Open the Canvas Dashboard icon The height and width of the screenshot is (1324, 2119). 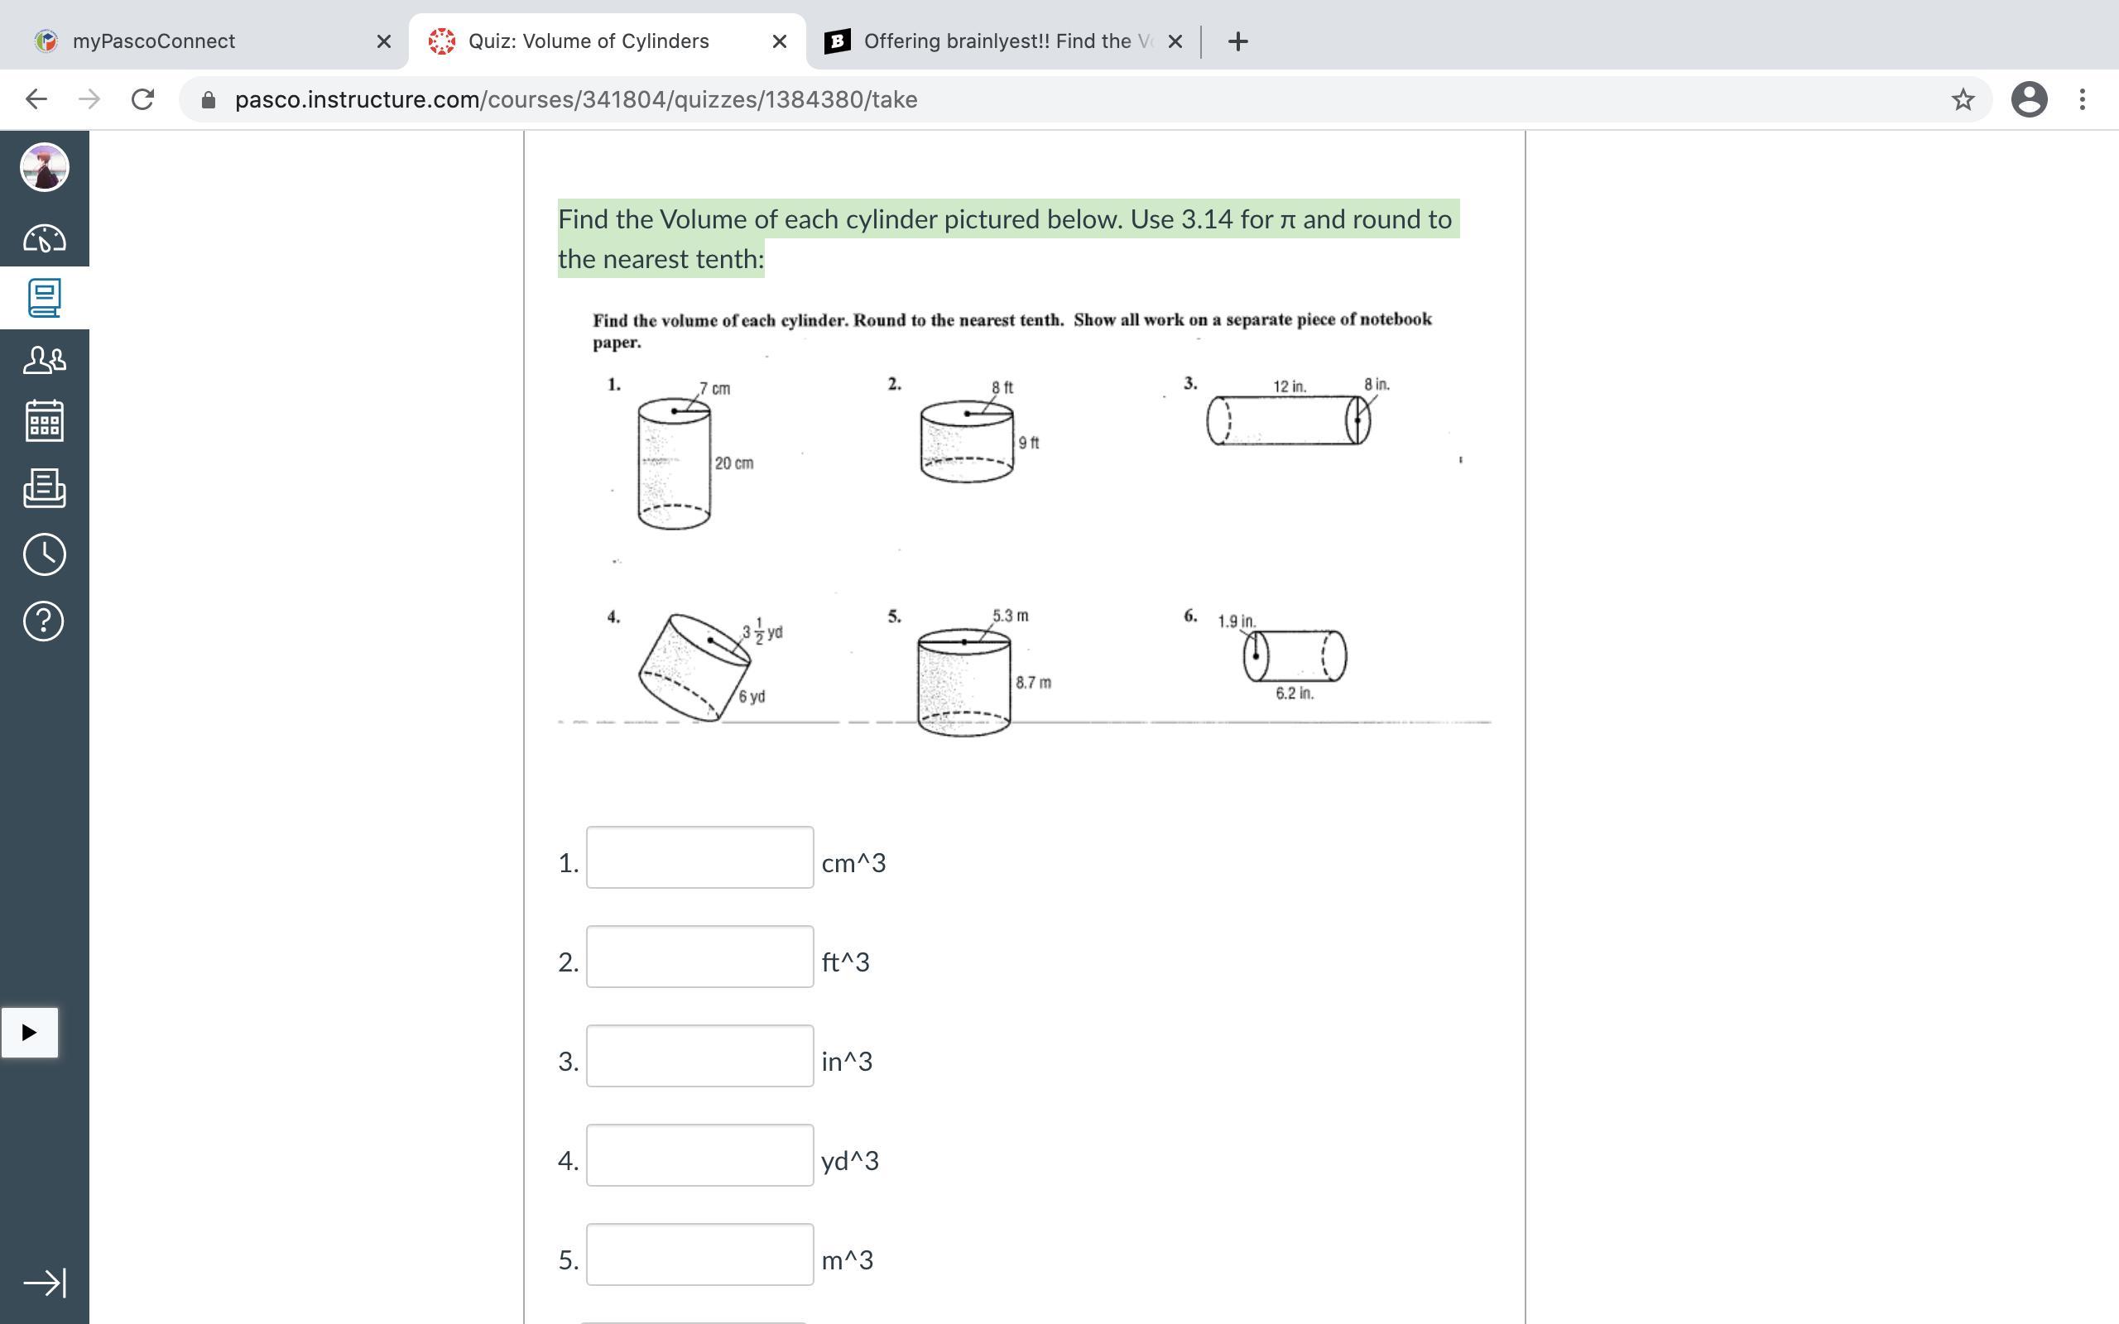[x=44, y=238]
